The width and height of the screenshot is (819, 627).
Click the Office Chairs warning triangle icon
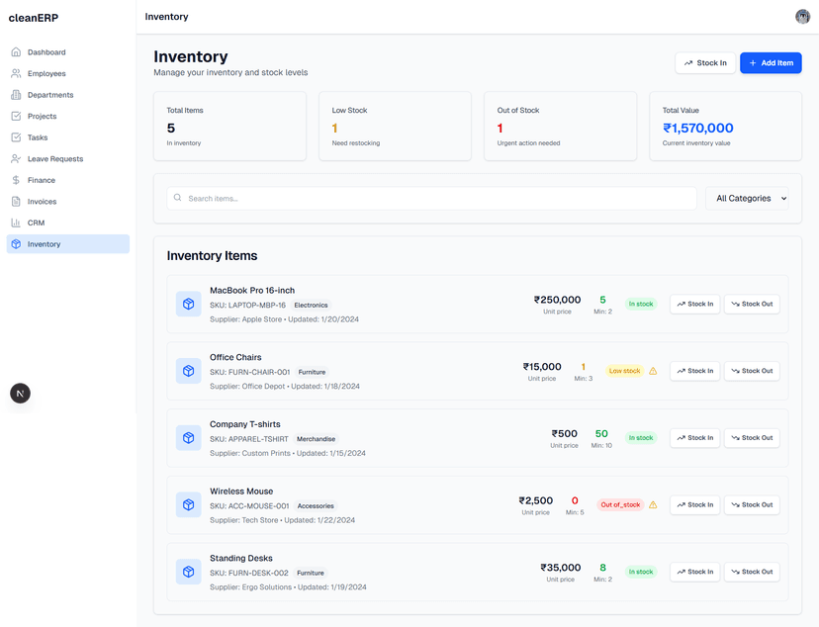653,371
